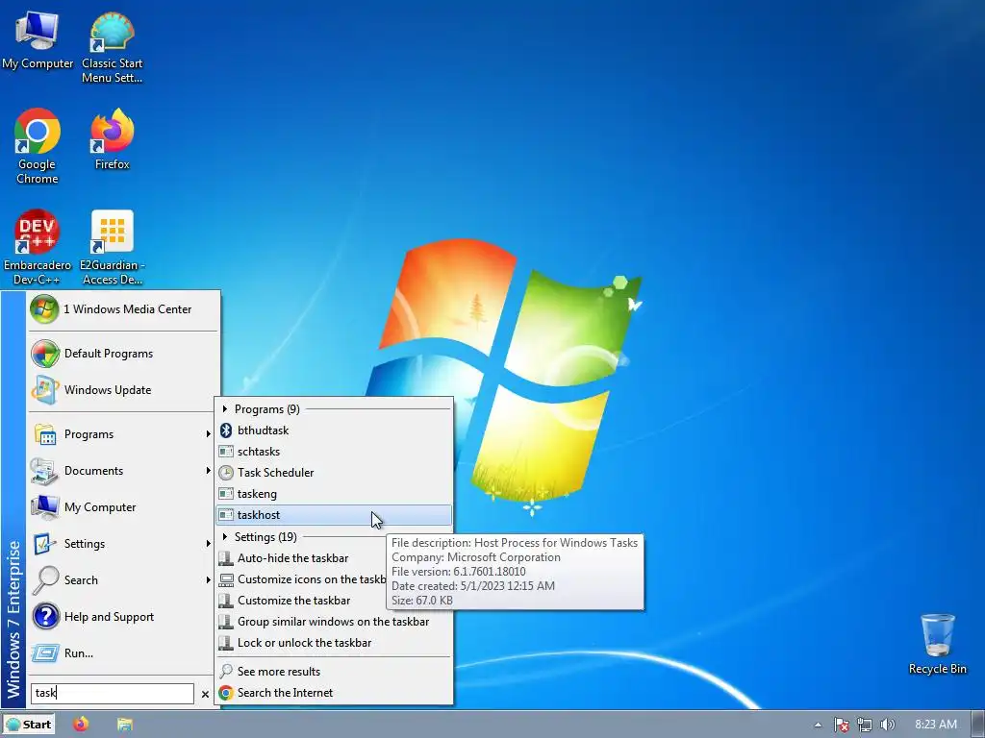Viewport: 985px width, 738px height.
Task: Collapse the Settings (19) results group
Action: pos(225,537)
